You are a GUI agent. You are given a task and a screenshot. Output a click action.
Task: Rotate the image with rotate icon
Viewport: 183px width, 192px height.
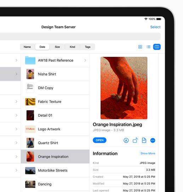[135, 140]
